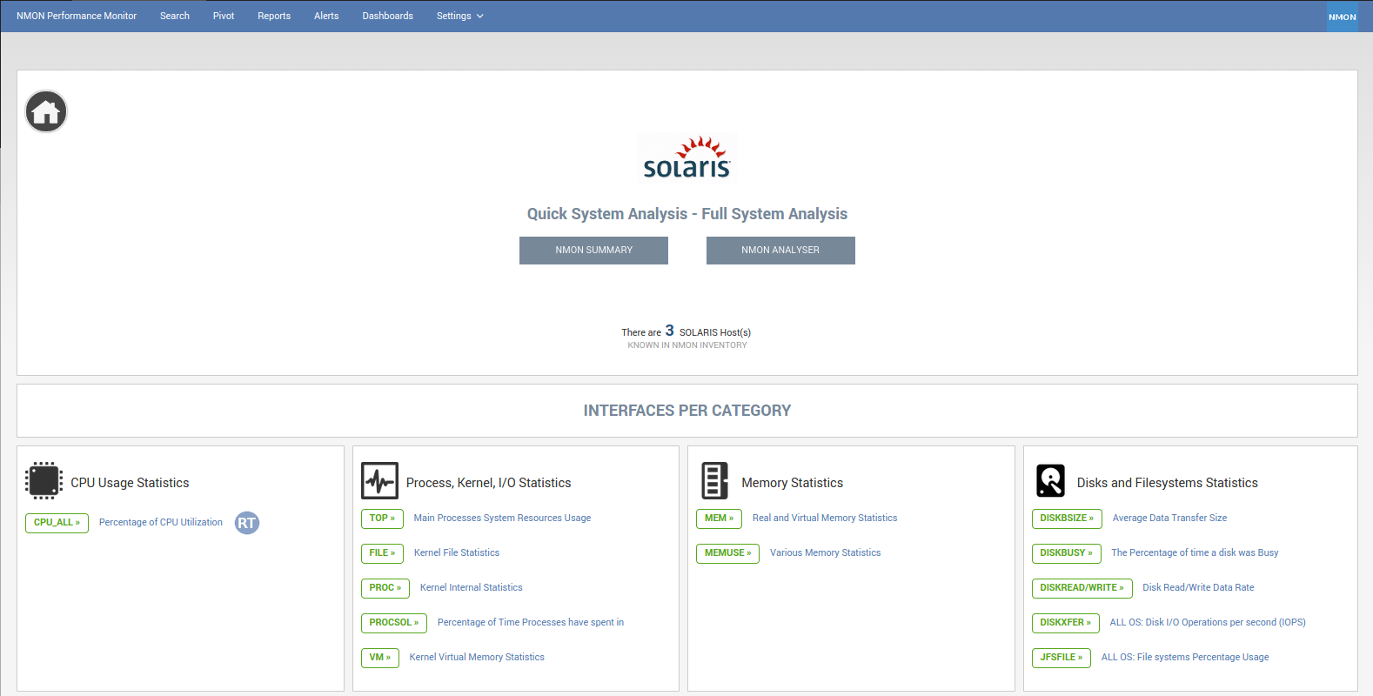1373x696 pixels.
Task: Click Kernel File Statistics link
Action: pos(457,553)
